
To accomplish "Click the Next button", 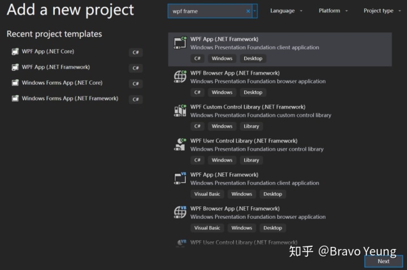I will click(x=384, y=261).
